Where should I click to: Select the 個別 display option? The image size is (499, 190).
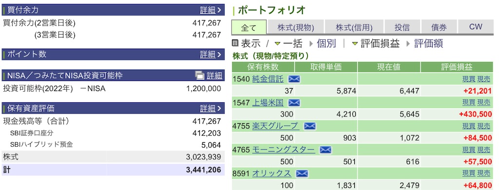[326, 43]
